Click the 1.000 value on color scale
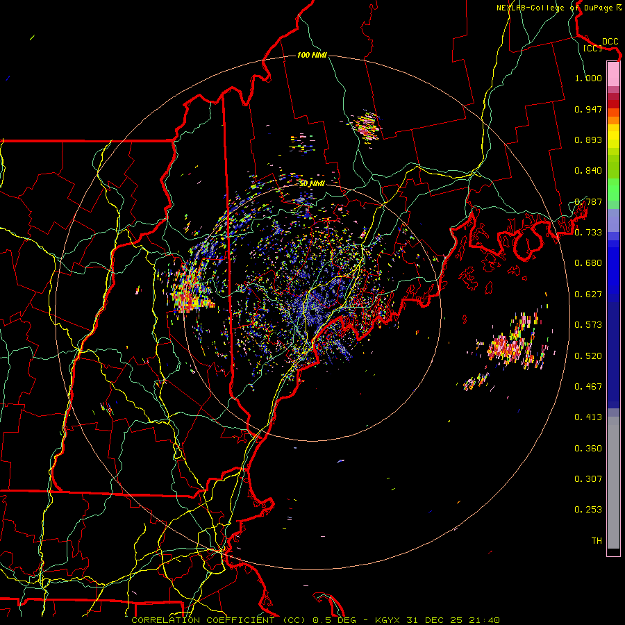The height and width of the screenshot is (625, 625). pyautogui.click(x=588, y=78)
